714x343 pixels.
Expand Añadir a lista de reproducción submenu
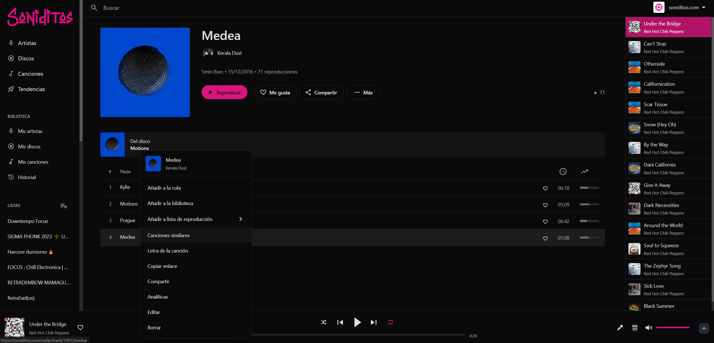[x=196, y=219]
